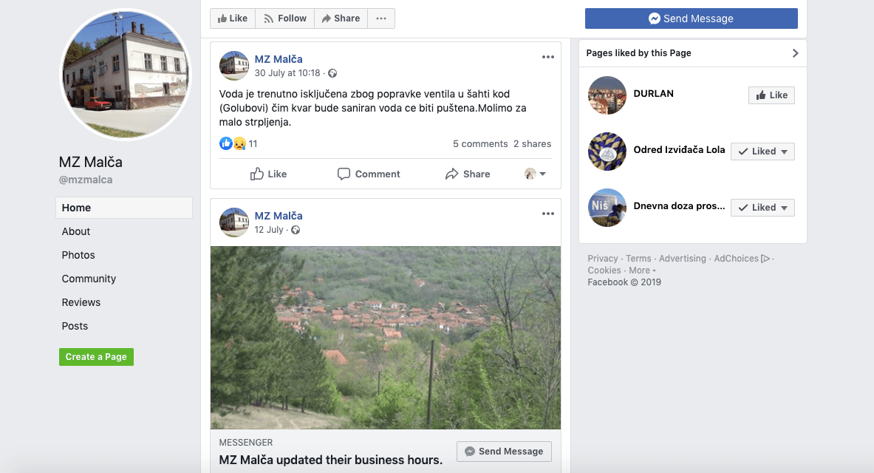Open the 5 comments link
The width and height of the screenshot is (874, 473).
coord(480,143)
